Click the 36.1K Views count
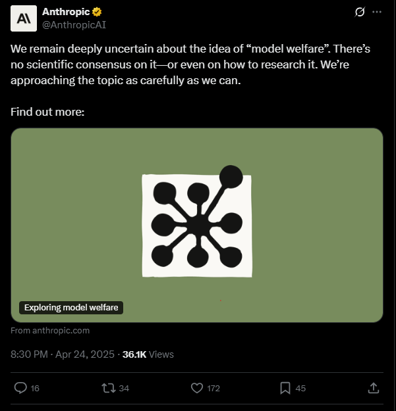 148,354
